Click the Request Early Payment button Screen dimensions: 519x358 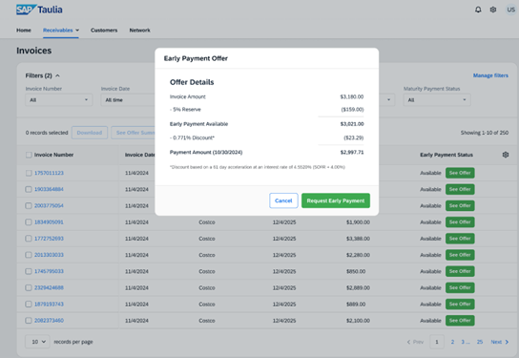(336, 200)
